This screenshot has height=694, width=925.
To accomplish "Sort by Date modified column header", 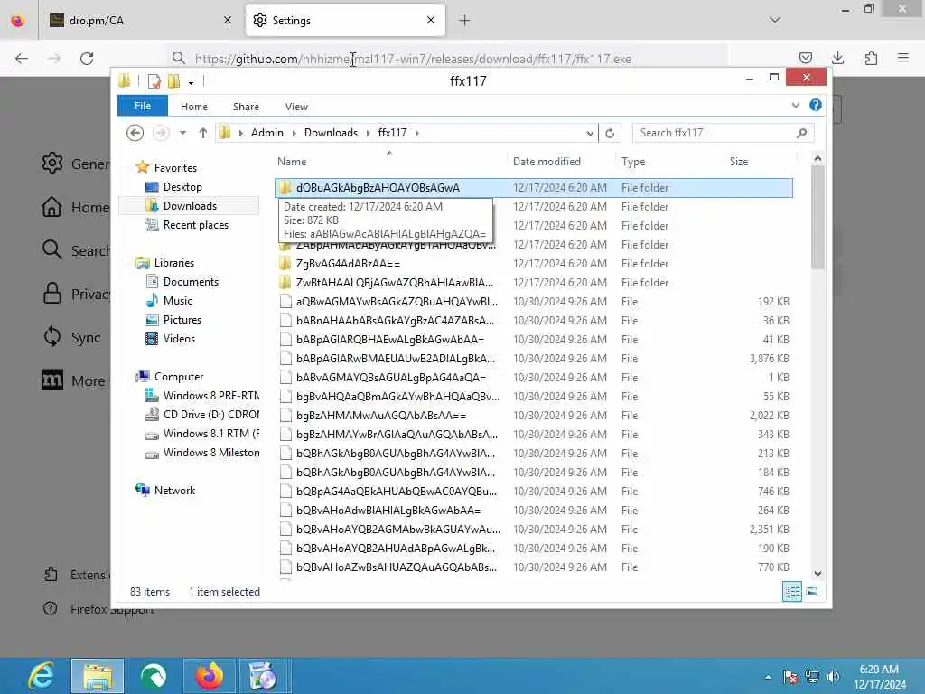I will pyautogui.click(x=547, y=162).
